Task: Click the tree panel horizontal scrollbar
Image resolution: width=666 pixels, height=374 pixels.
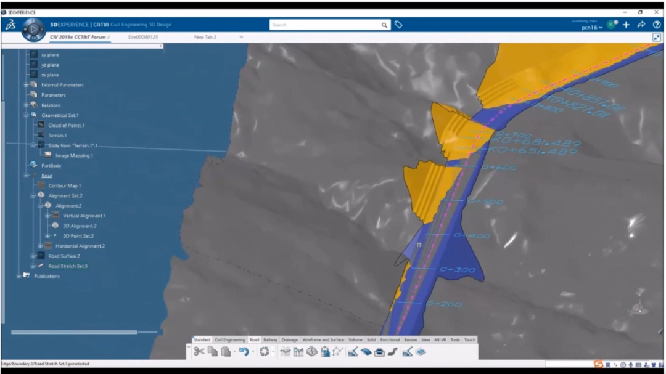Action: click(74, 332)
